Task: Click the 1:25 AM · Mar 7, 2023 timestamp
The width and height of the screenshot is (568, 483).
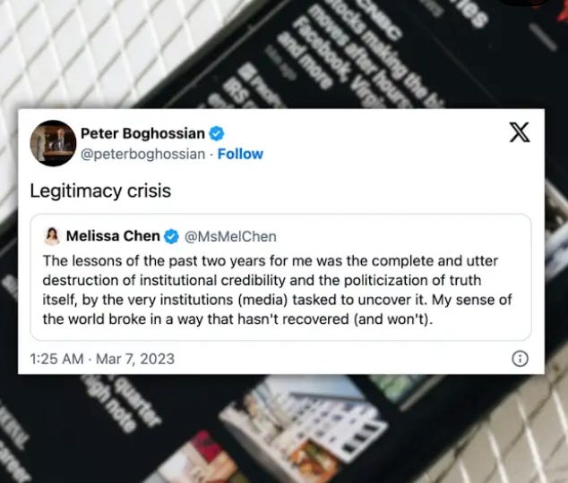Action: (x=102, y=359)
